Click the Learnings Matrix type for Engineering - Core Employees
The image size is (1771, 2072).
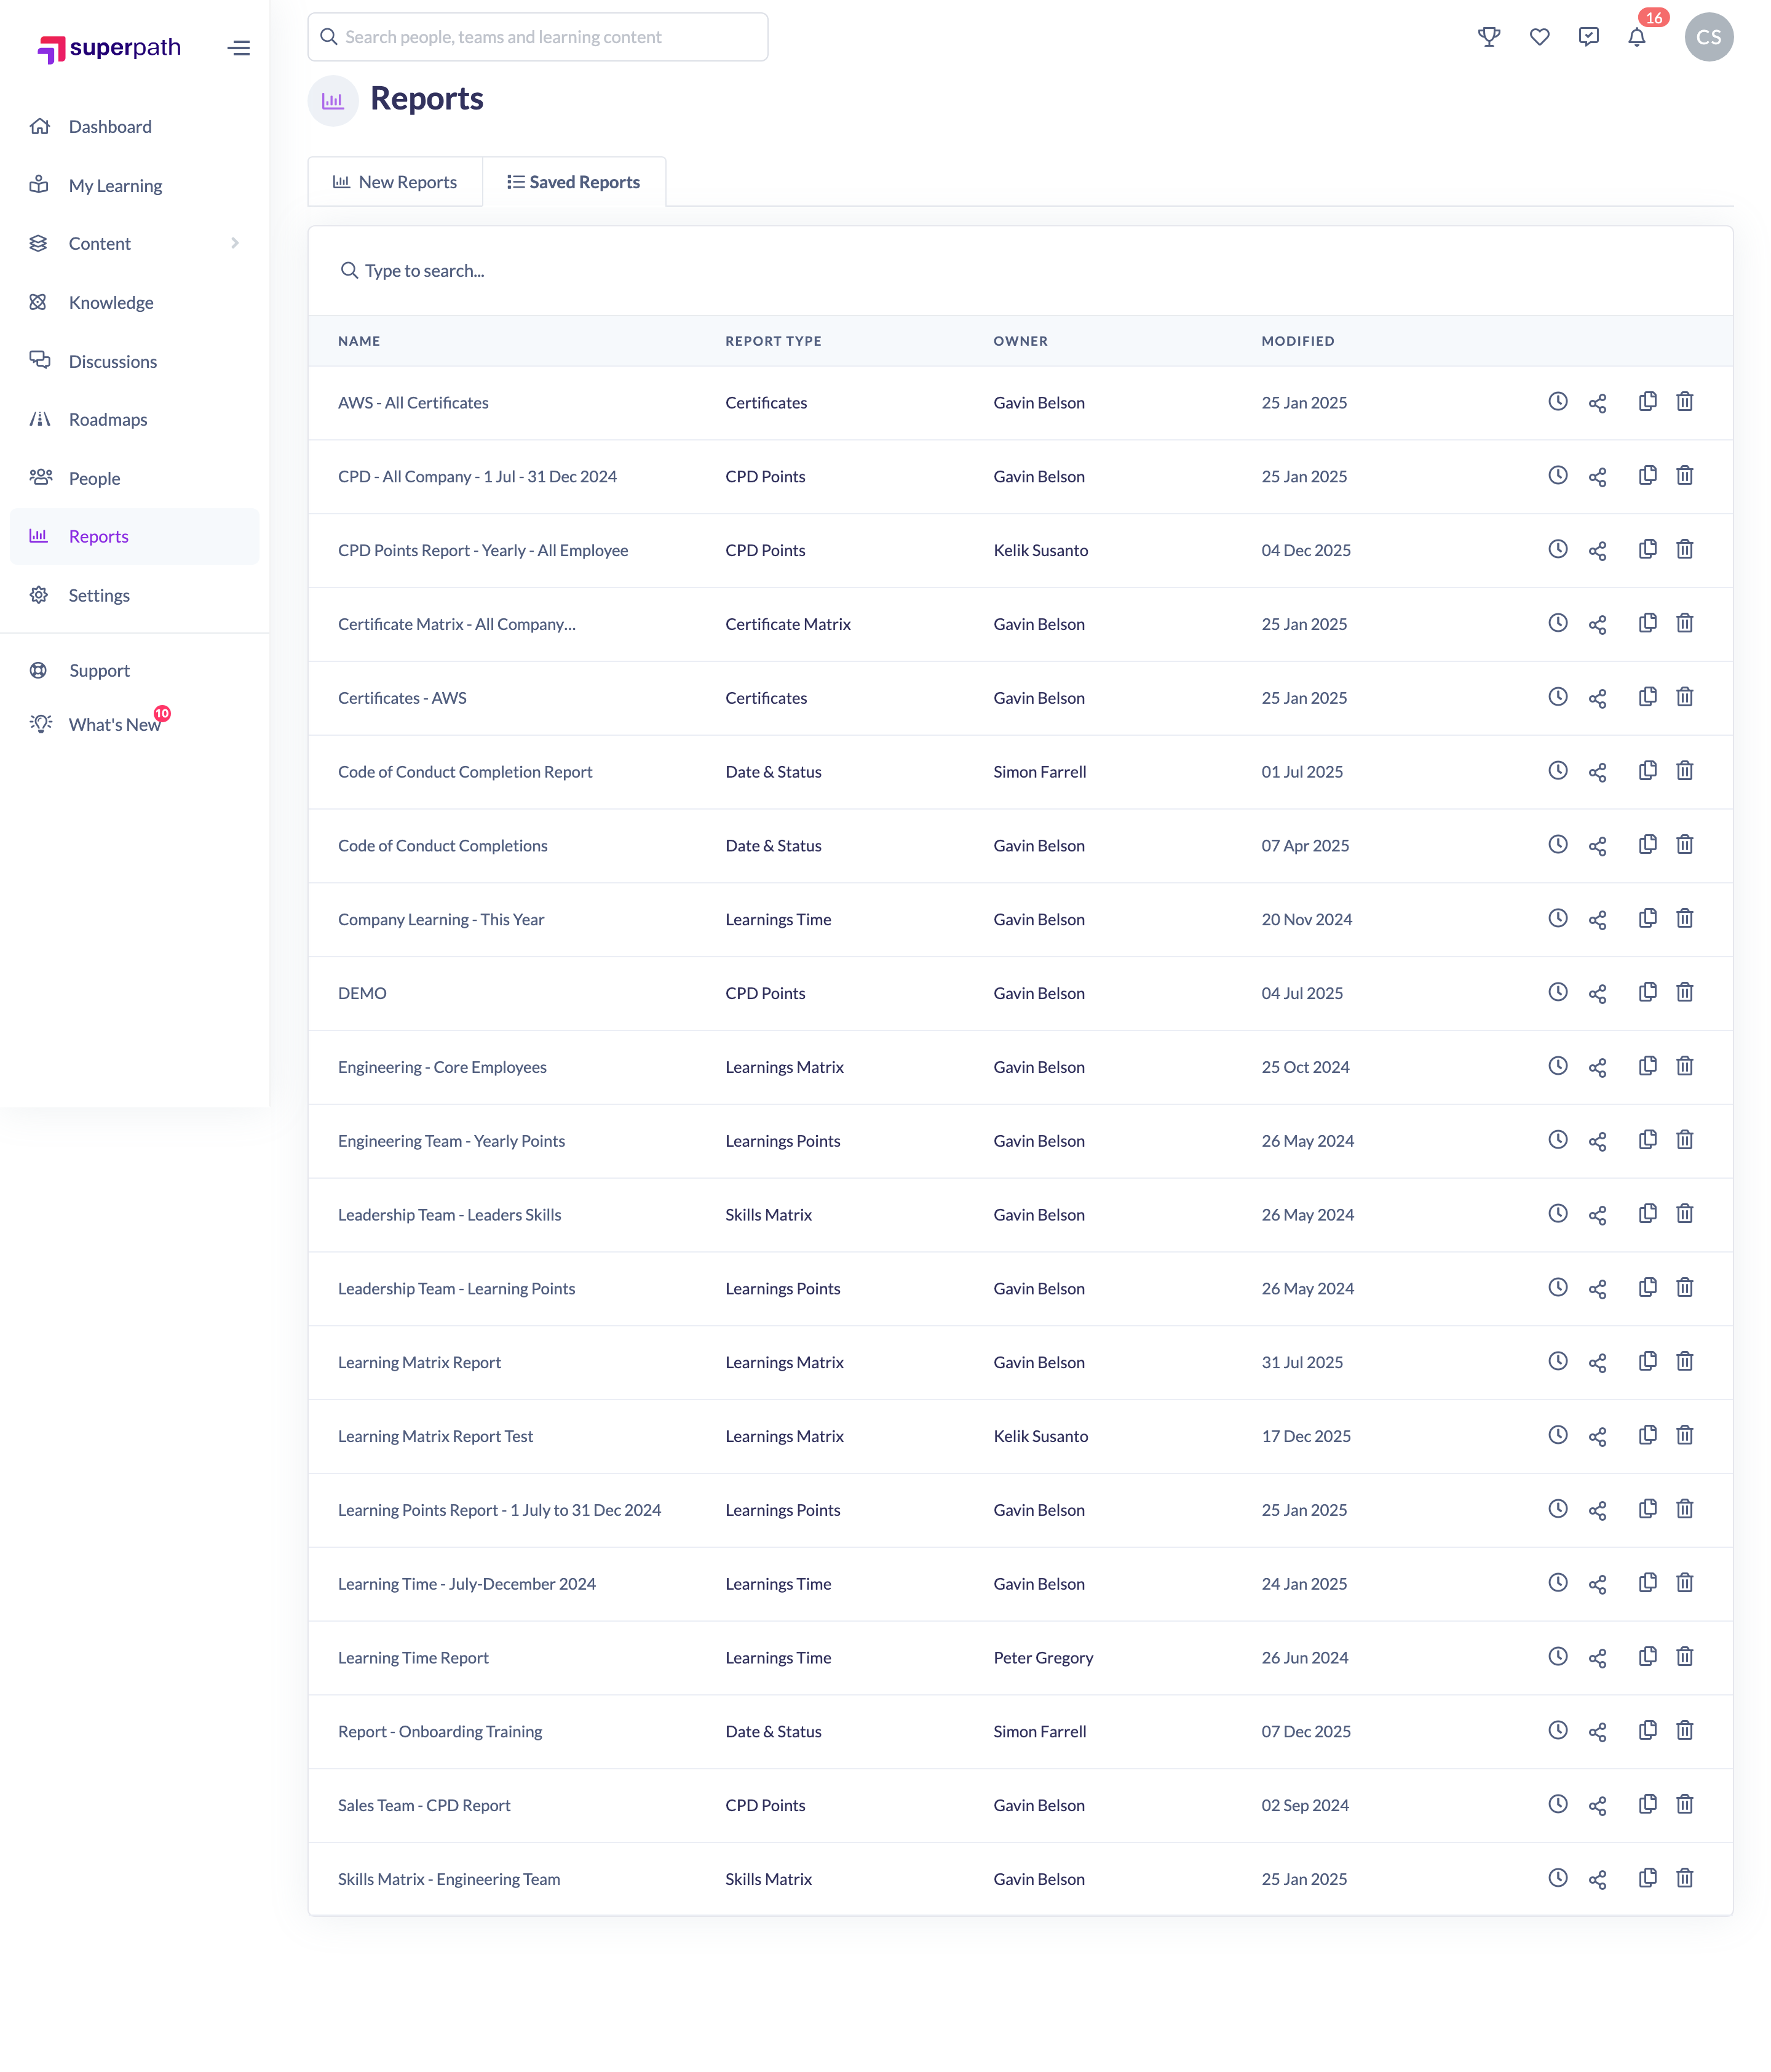pos(783,1067)
